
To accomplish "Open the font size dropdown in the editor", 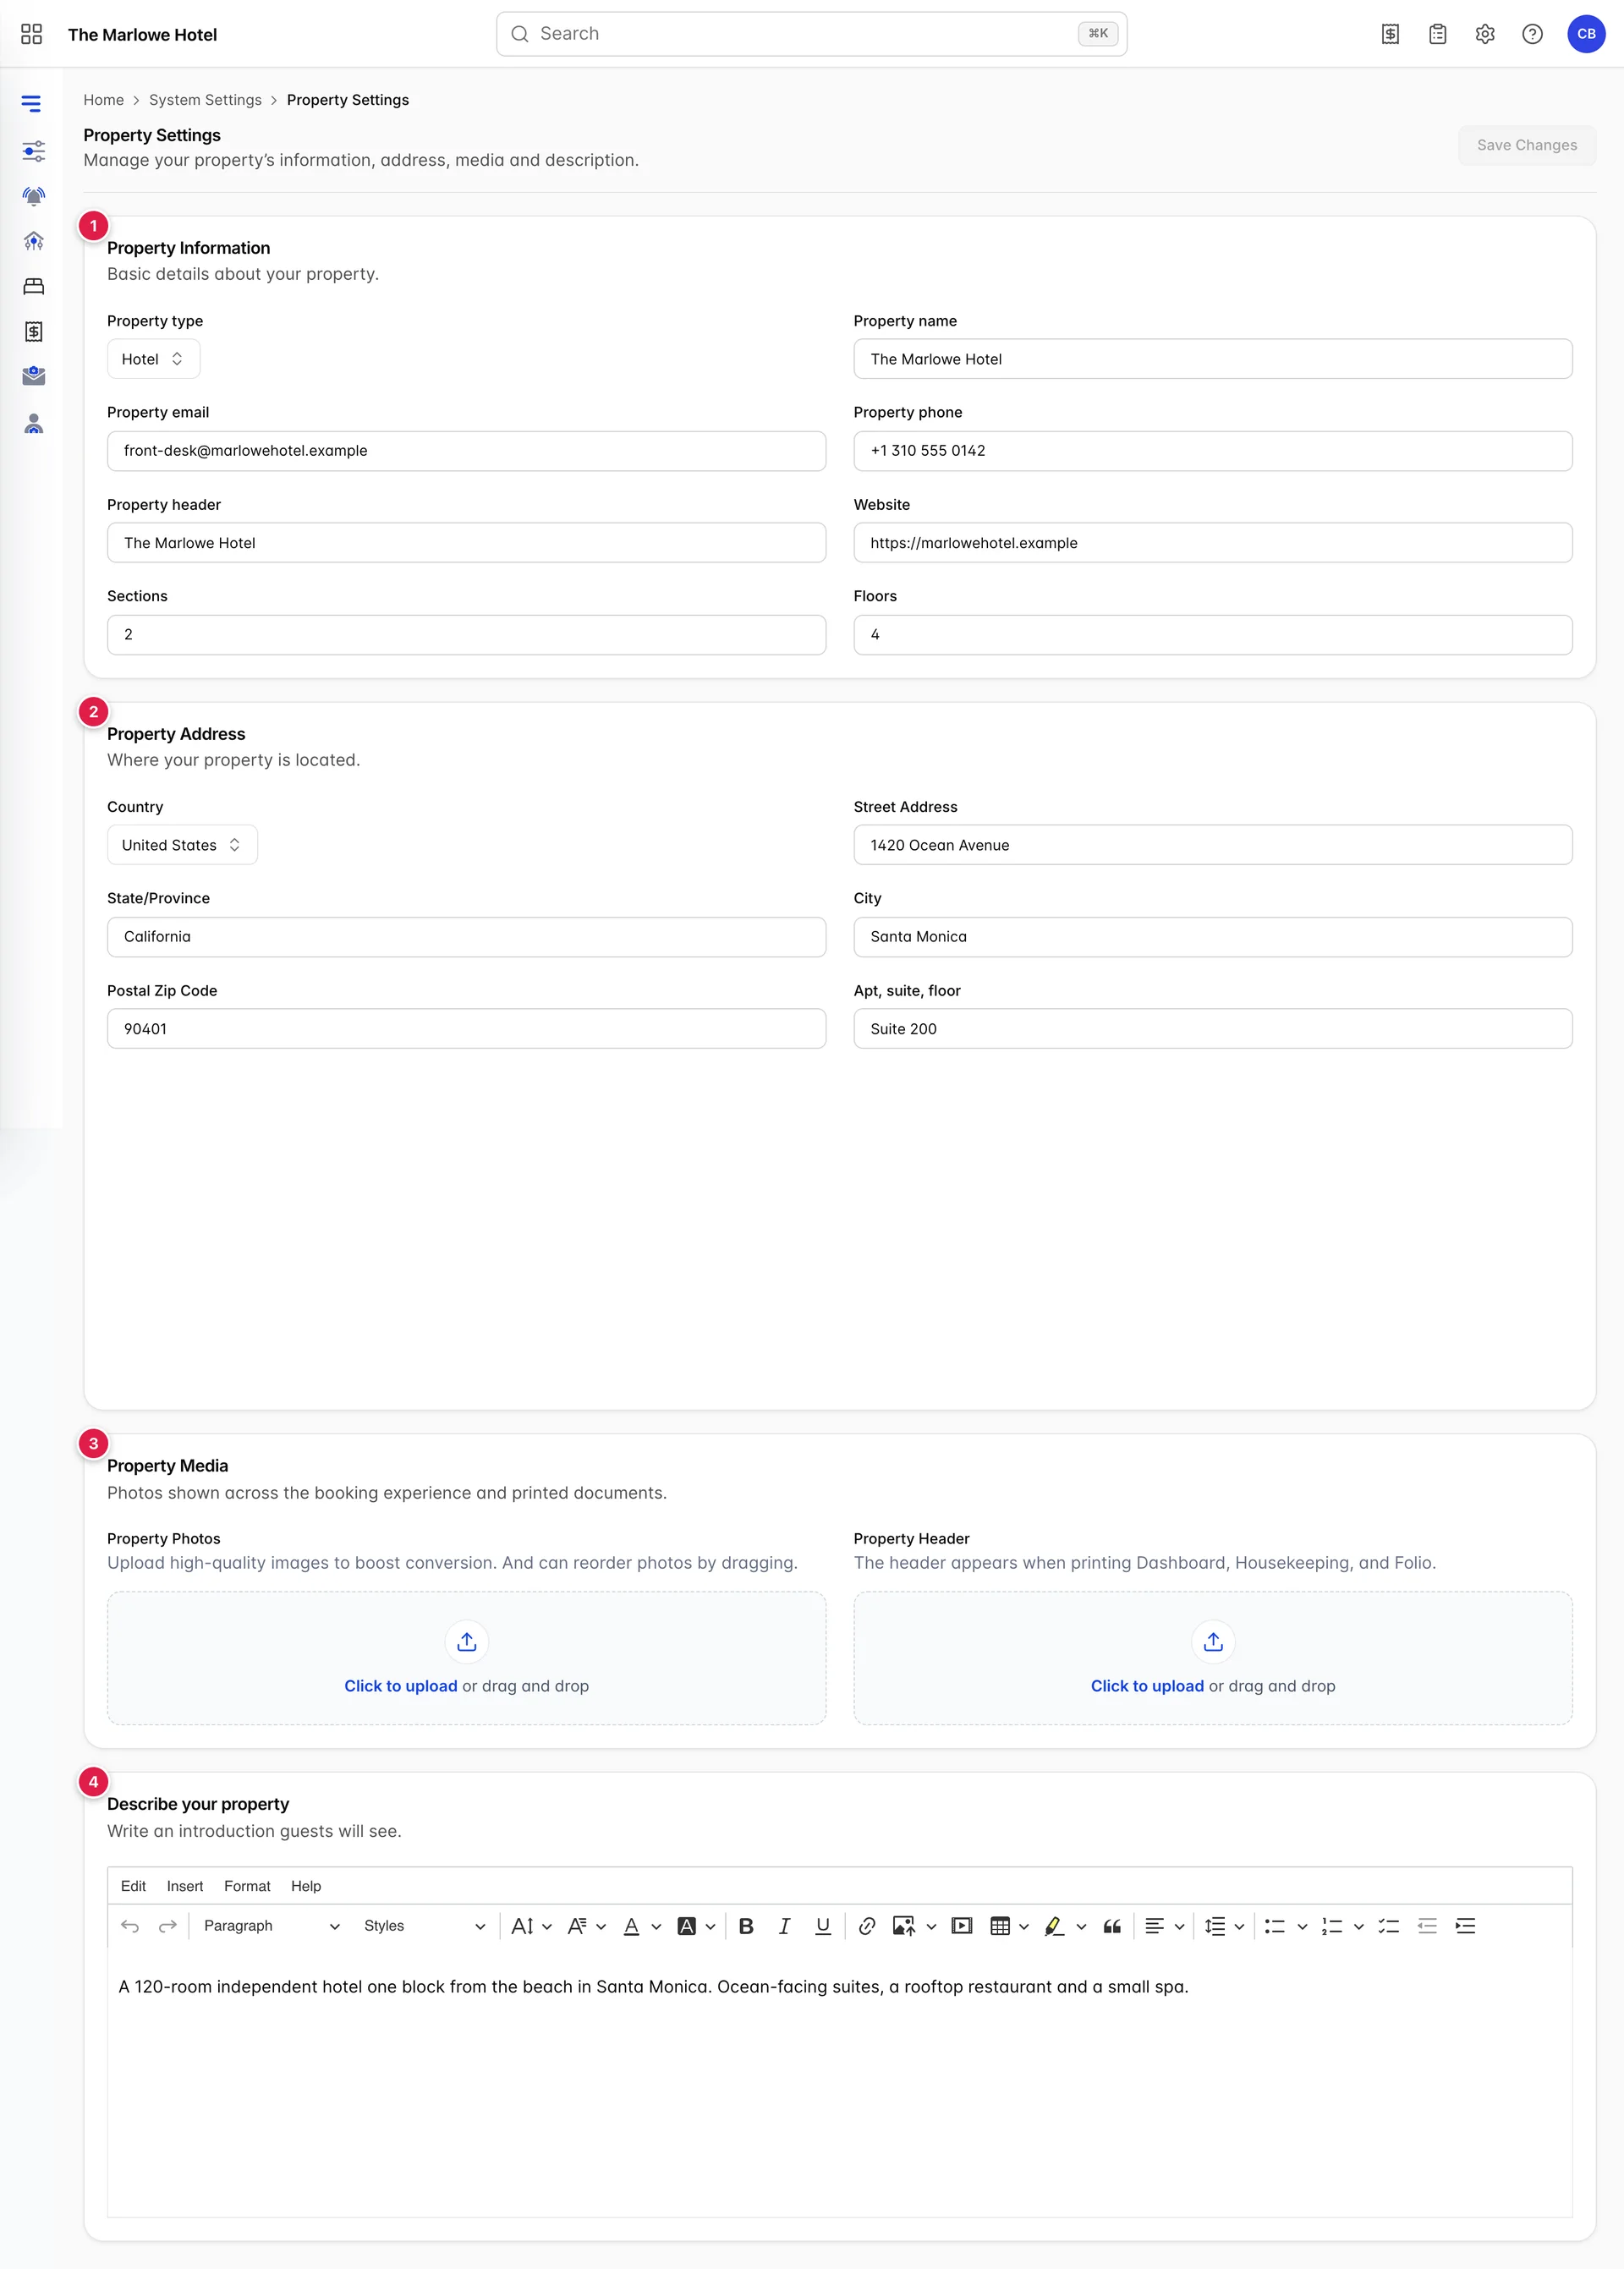I will point(531,1926).
